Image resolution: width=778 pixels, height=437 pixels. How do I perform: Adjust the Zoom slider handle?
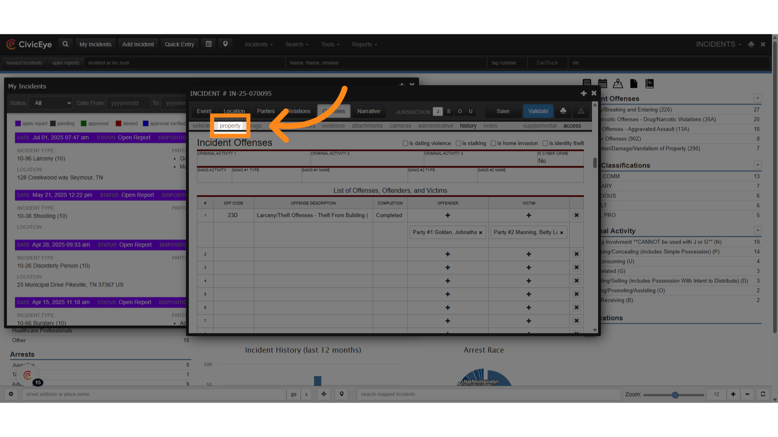tap(675, 395)
